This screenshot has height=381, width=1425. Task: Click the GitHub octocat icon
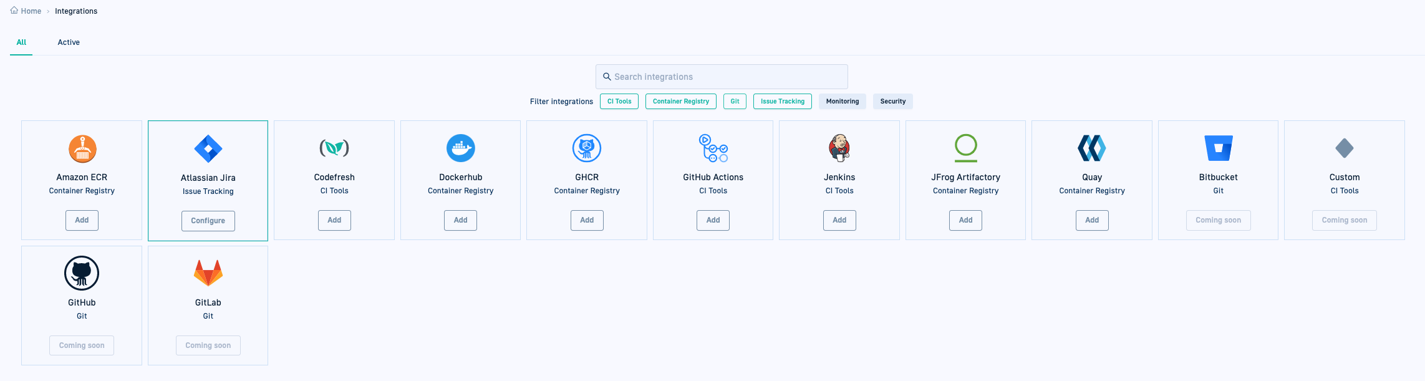pyautogui.click(x=82, y=273)
